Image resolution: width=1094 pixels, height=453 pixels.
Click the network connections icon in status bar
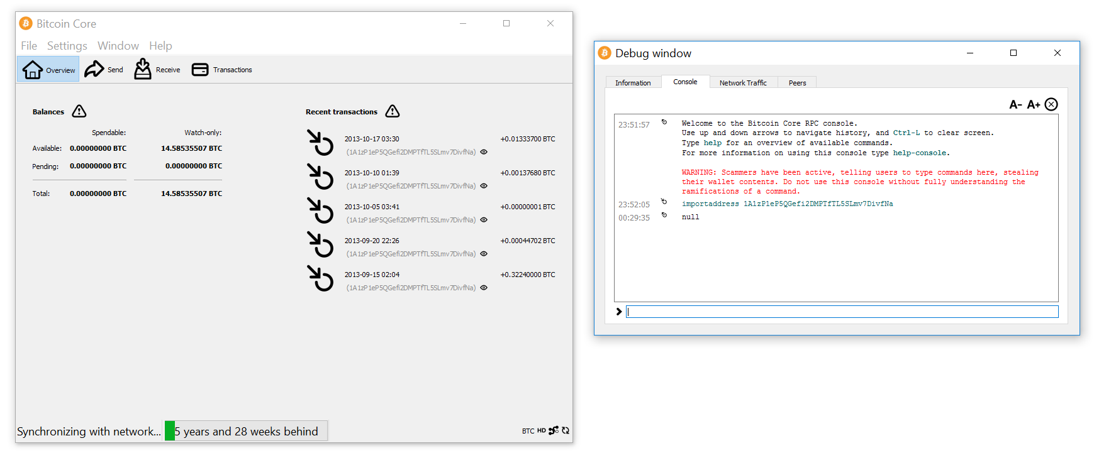coord(554,430)
